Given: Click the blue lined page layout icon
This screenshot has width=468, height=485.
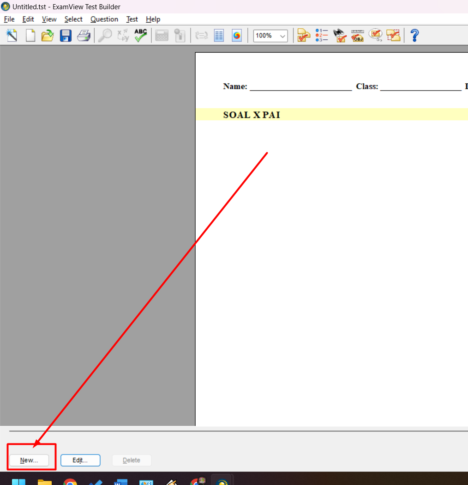Looking at the screenshot, I should click(219, 36).
